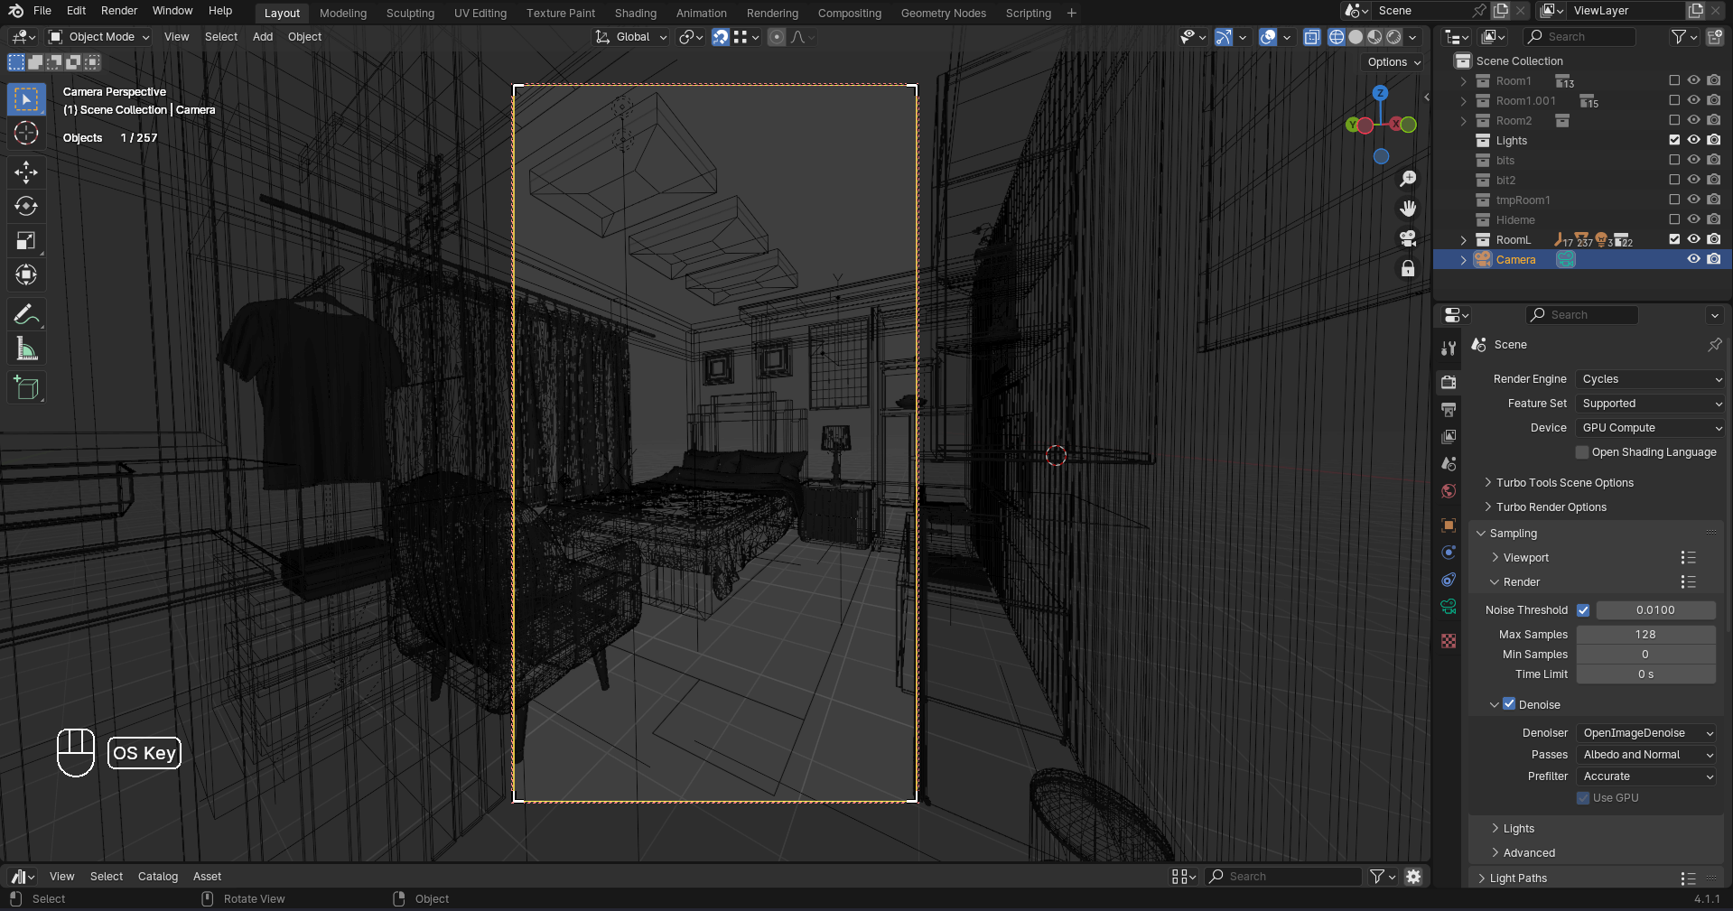Open the viewport Add menu
The image size is (1733, 911).
[263, 37]
